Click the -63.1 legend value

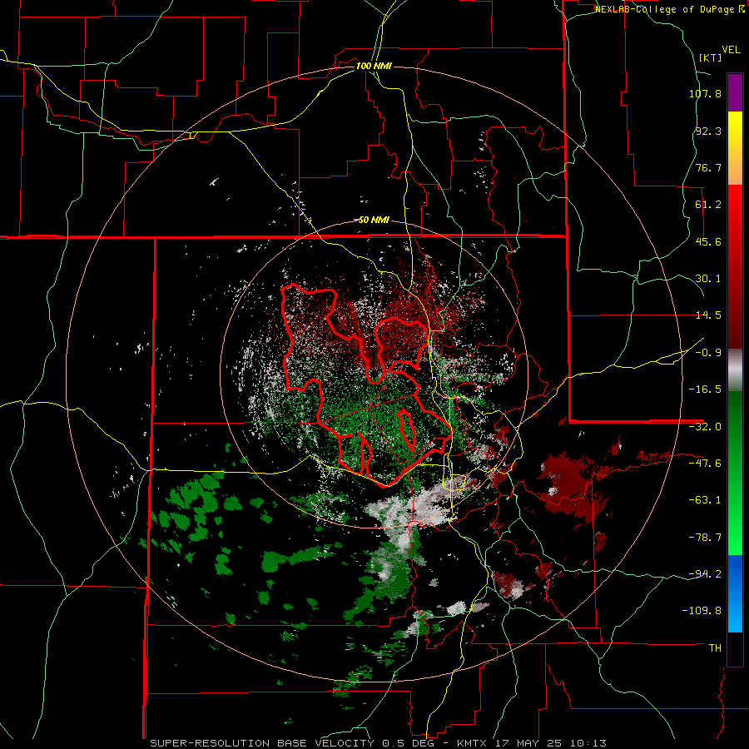pos(705,500)
